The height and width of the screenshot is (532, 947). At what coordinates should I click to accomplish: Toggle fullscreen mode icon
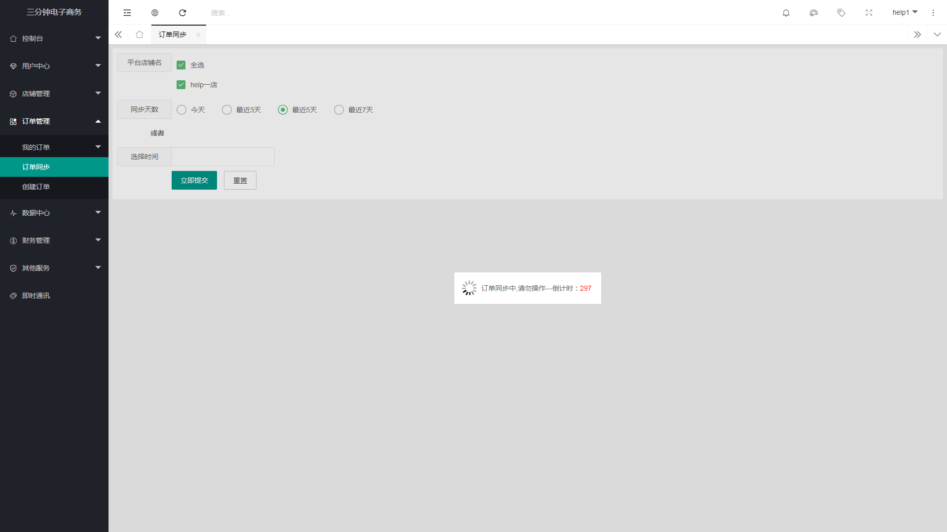[869, 13]
